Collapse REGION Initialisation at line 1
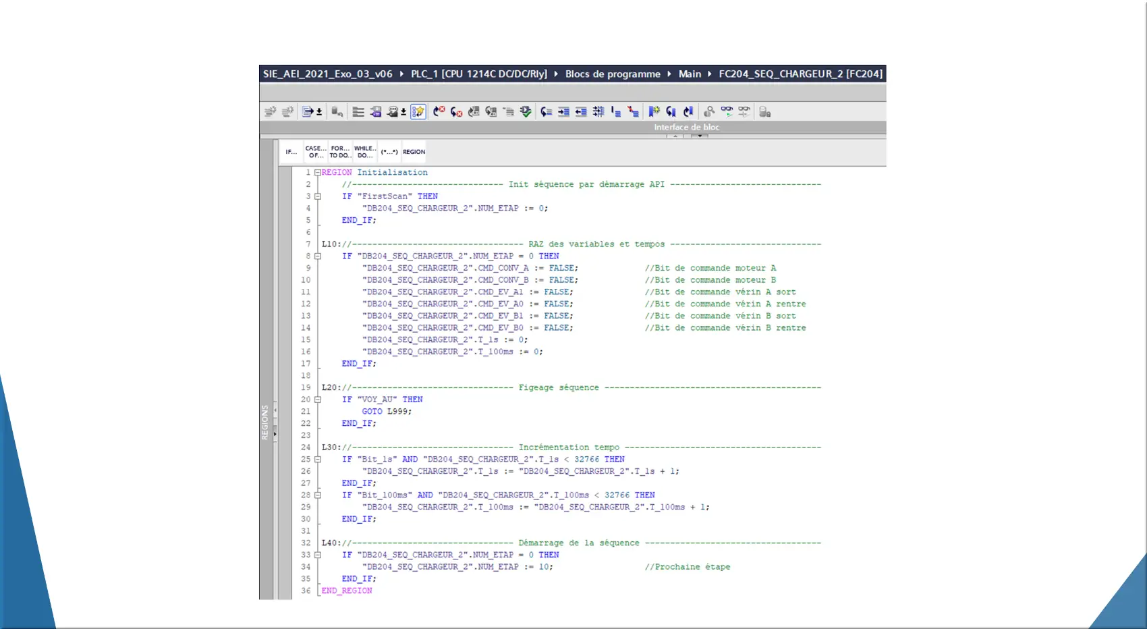The width and height of the screenshot is (1147, 629). point(317,173)
